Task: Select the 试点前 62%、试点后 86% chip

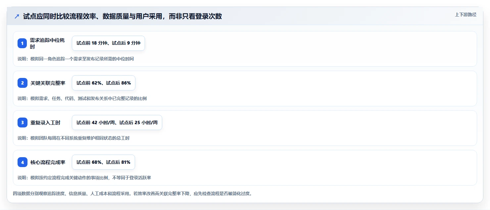Action: (x=104, y=83)
